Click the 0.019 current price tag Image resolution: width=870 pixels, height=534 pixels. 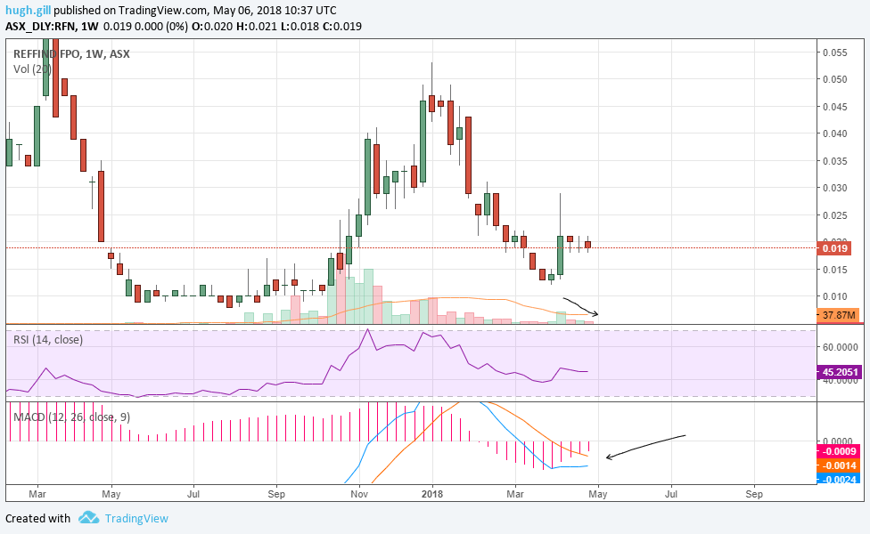point(834,248)
